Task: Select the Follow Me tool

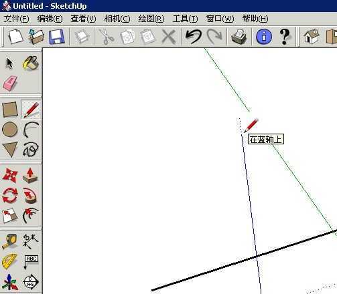Action: click(x=31, y=196)
